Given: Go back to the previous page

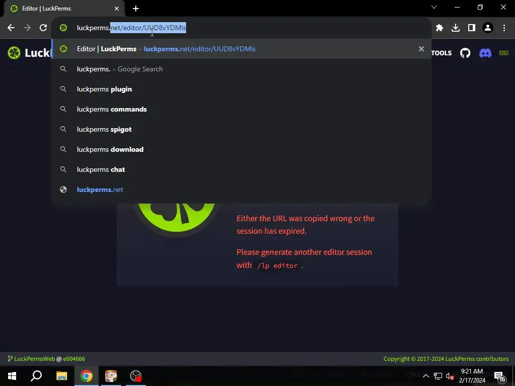Looking at the screenshot, I should [11, 28].
